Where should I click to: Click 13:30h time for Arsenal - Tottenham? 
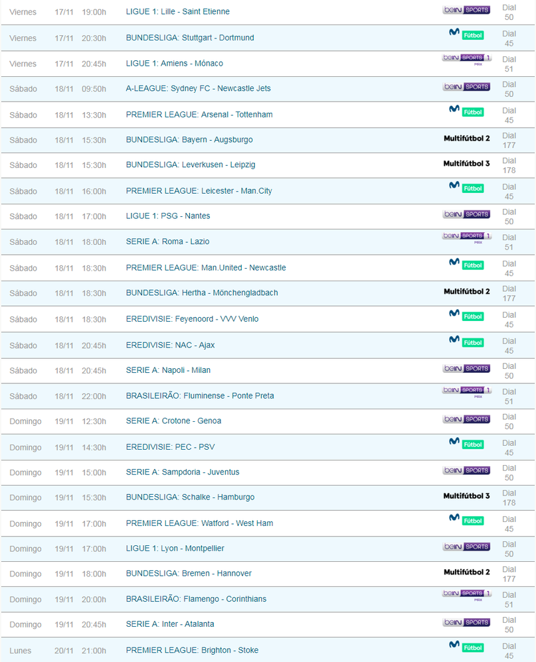click(x=94, y=115)
